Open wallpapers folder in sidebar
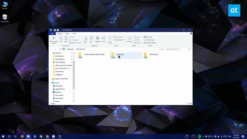The height and width of the screenshot is (139, 247). (x=59, y=75)
